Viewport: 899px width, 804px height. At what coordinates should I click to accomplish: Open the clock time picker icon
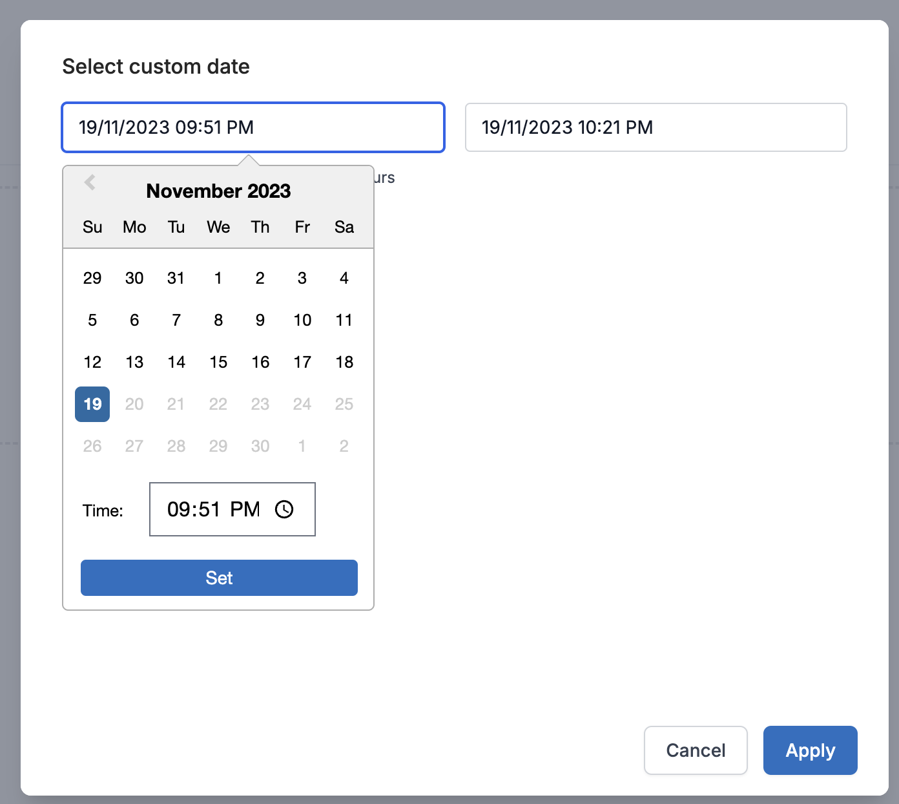284,509
